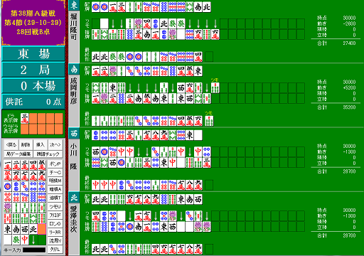Viewport: 364px width, 256px height.
Task: Click the 次へ> next button
Action: [55, 144]
